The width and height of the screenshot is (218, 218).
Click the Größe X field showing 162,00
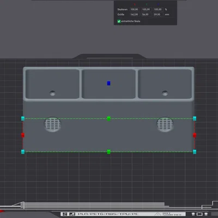pos(135,14)
